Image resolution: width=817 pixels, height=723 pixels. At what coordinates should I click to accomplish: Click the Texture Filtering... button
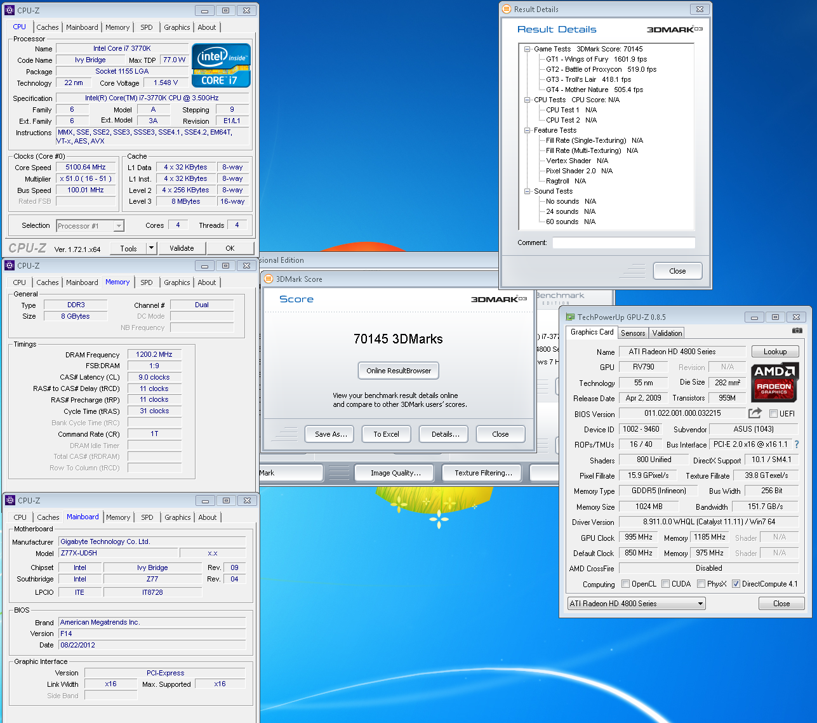483,473
